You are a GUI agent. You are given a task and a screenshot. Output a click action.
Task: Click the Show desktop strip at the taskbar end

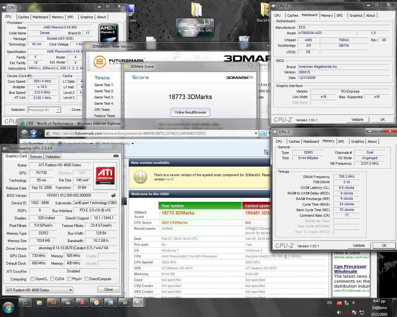tap(395, 307)
